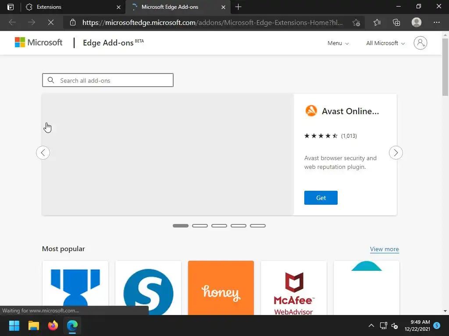Show next carousel slide
This screenshot has height=336, width=449.
[396, 153]
